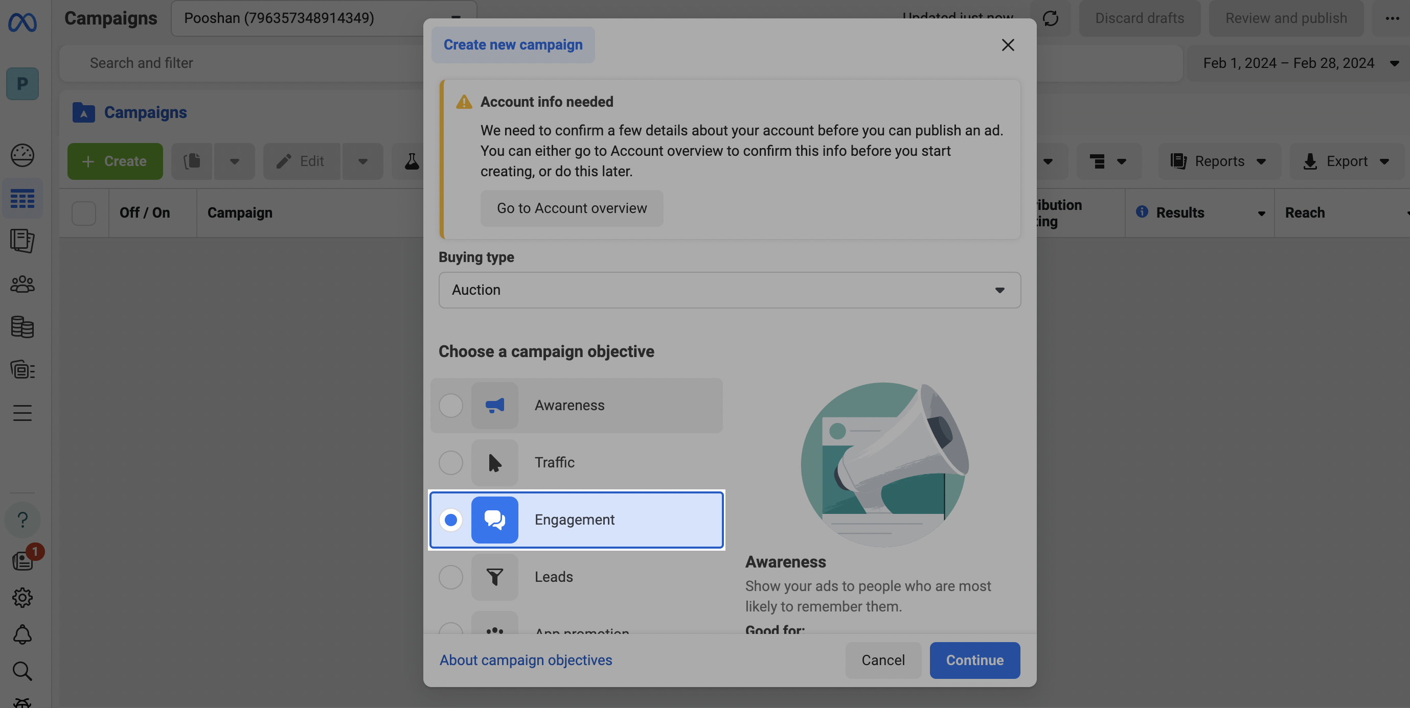Screen dimensions: 1410x708
Task: Select the Leads objective radio button
Action: pos(451,577)
